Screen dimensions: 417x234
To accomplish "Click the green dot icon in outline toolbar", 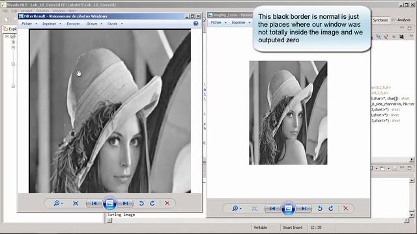I will pos(394,36).
